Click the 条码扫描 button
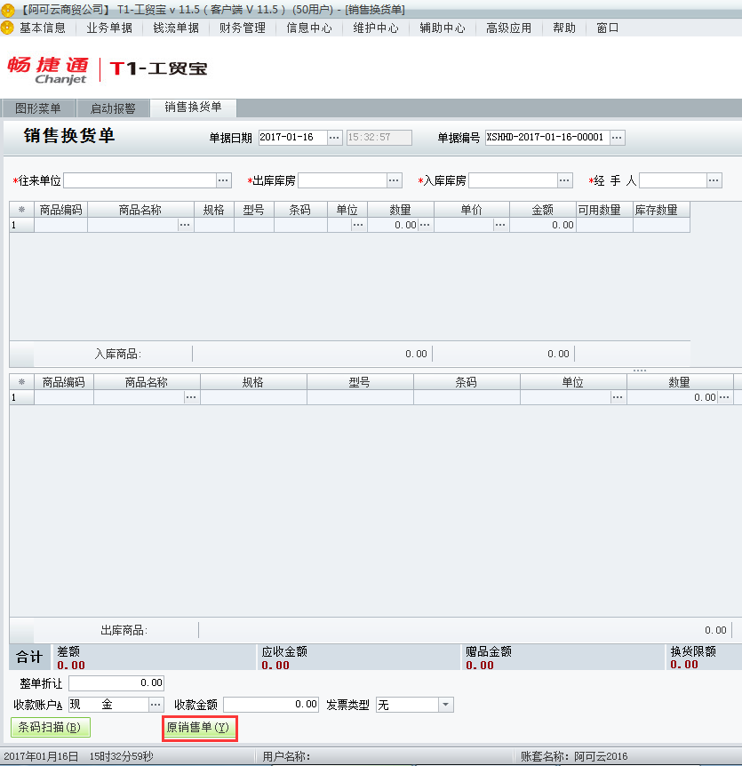The width and height of the screenshot is (742, 766). tap(49, 727)
